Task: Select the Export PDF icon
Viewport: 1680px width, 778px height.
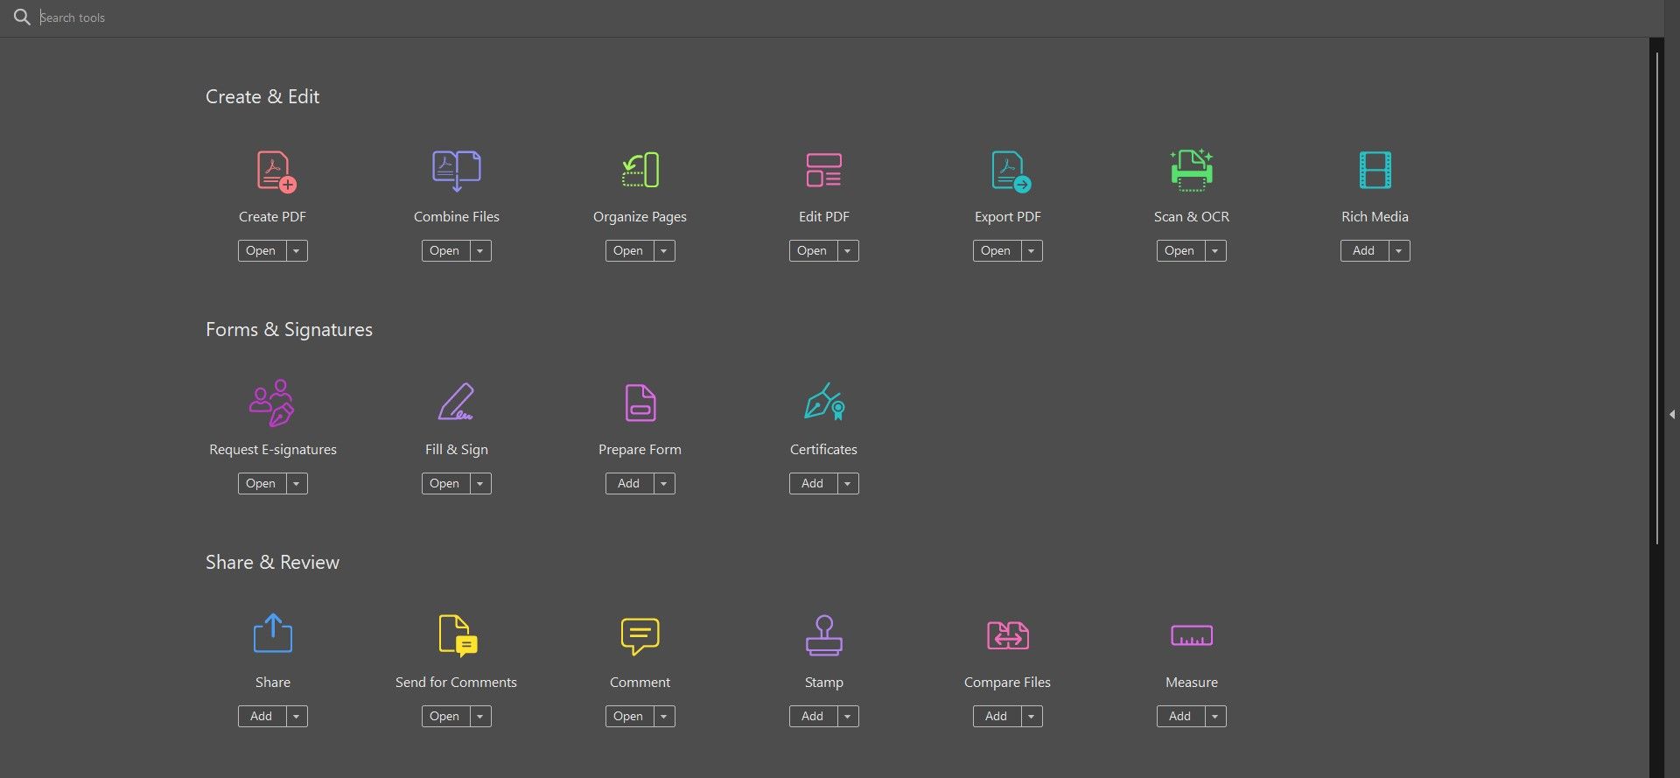Action: click(x=1011, y=171)
